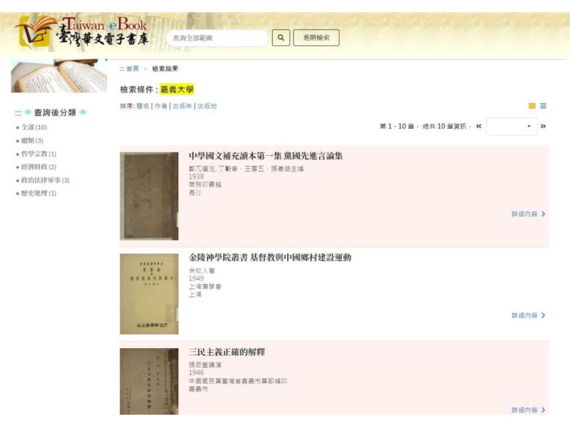Switch to list view icon
570x427 pixels.
pos(543,106)
